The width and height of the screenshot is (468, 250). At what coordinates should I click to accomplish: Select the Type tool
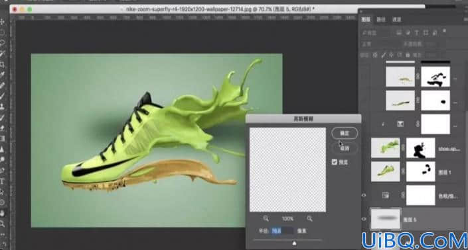tap(3, 181)
